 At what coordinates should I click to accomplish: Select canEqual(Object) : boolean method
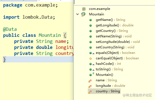click(117, 58)
